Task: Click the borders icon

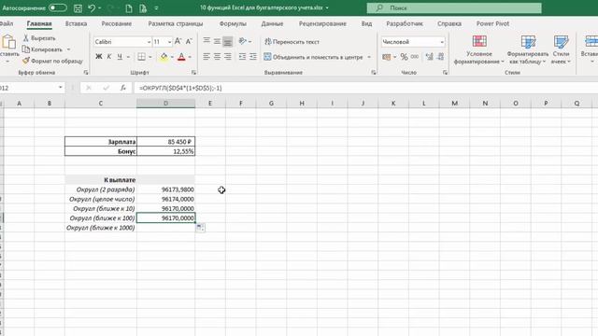Action: click(141, 57)
